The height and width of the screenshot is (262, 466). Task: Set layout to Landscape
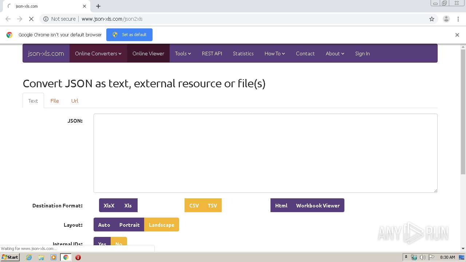[162, 225]
